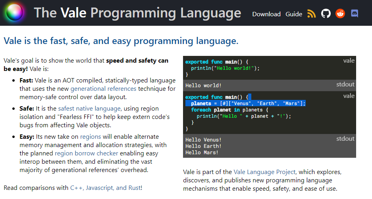This screenshot has width=372, height=199.
Task: Click the bold 'Easy:' bullet label
Action: point(27,137)
